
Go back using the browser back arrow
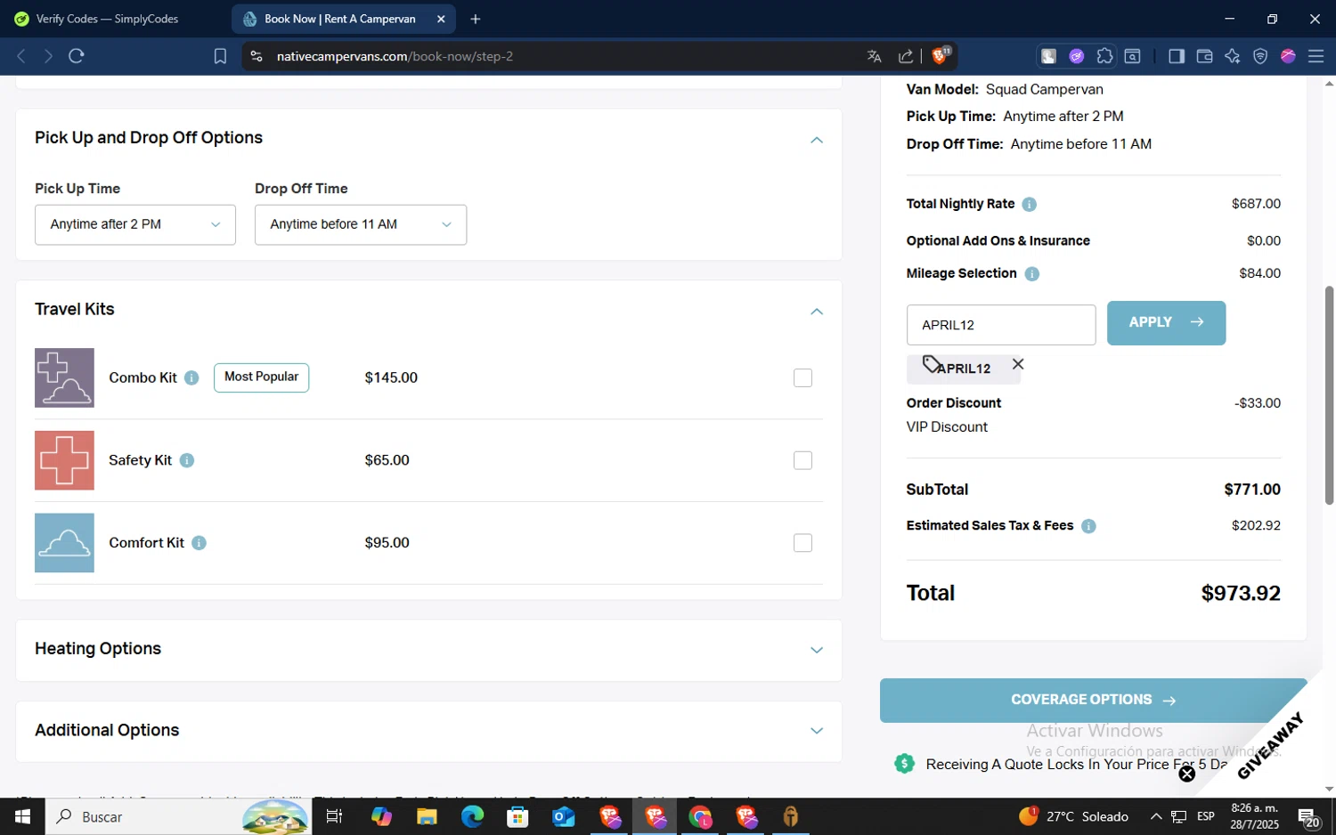21,56
